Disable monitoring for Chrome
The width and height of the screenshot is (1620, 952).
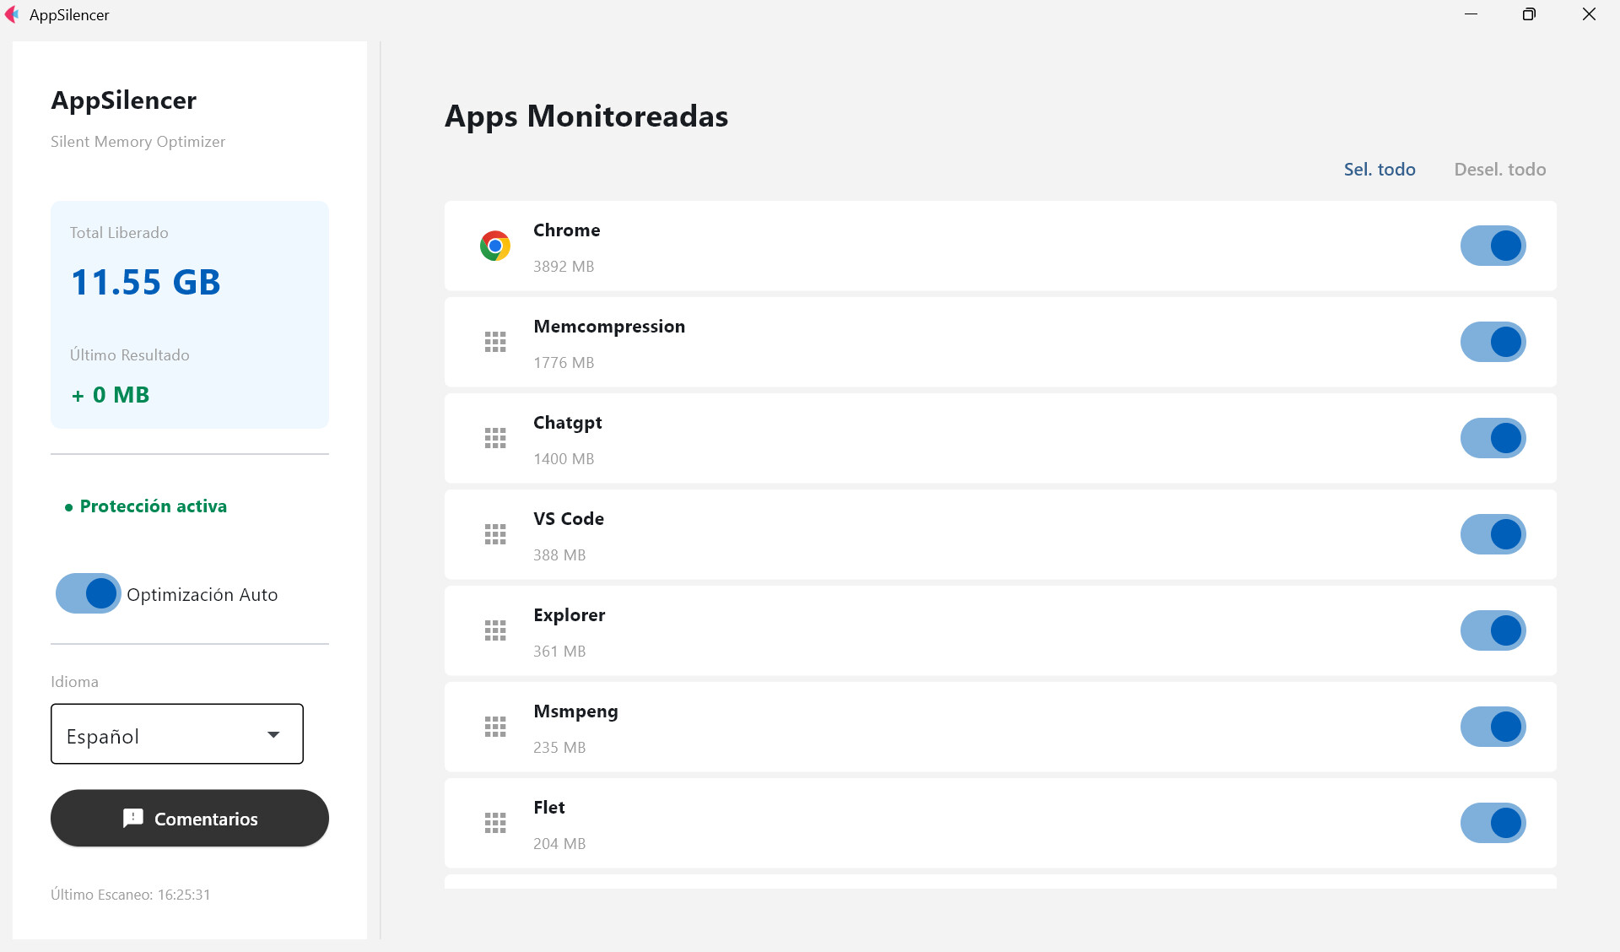[x=1493, y=246]
